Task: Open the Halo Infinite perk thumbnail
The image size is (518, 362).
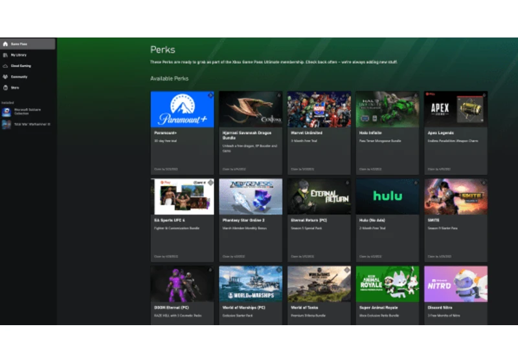Action: click(x=387, y=109)
